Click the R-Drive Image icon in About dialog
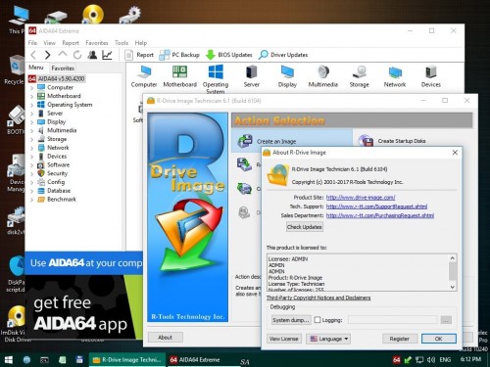The height and width of the screenshot is (367, 490). tap(277, 175)
